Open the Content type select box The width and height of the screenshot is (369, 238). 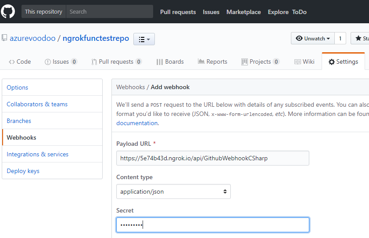[173, 191]
